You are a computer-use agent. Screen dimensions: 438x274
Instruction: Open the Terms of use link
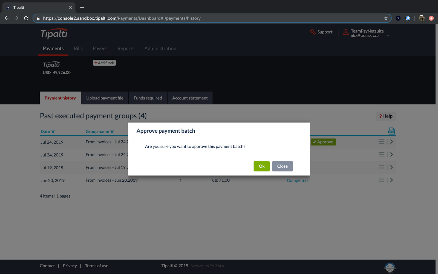point(97,266)
